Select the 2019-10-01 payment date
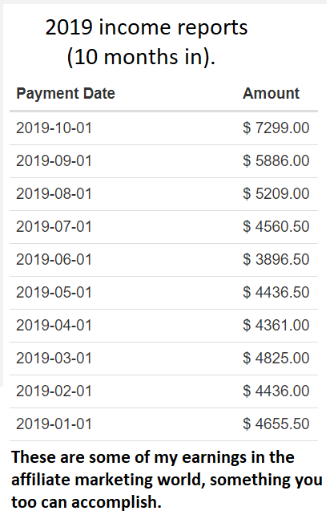The height and width of the screenshot is (523, 330). (54, 128)
